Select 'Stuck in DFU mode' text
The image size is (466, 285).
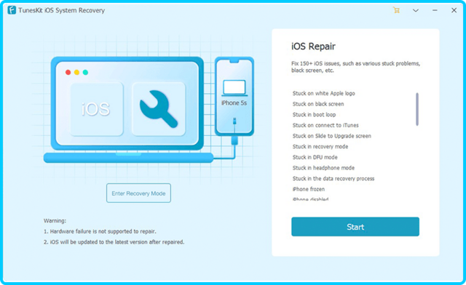[x=315, y=157]
